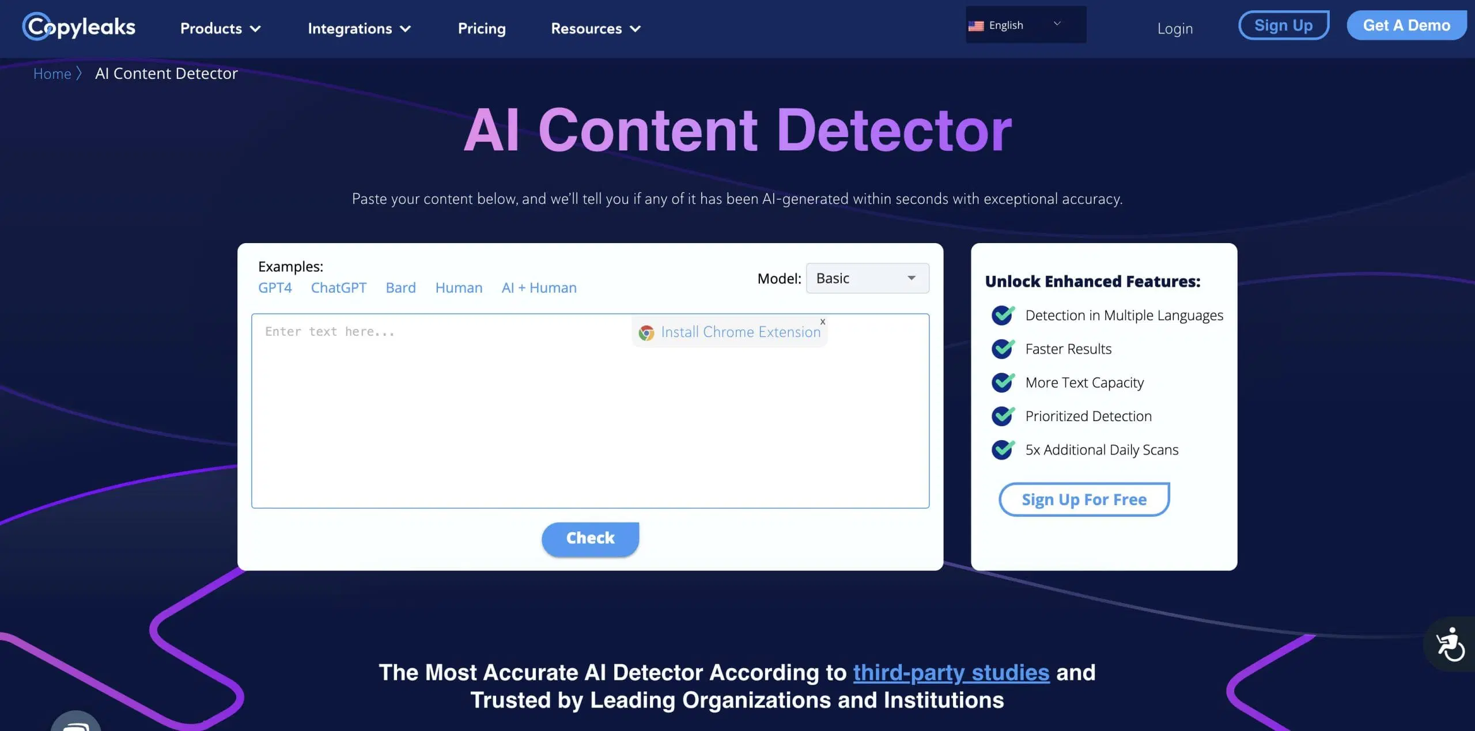Click the US flag language icon
This screenshot has height=731, width=1475.
(976, 26)
